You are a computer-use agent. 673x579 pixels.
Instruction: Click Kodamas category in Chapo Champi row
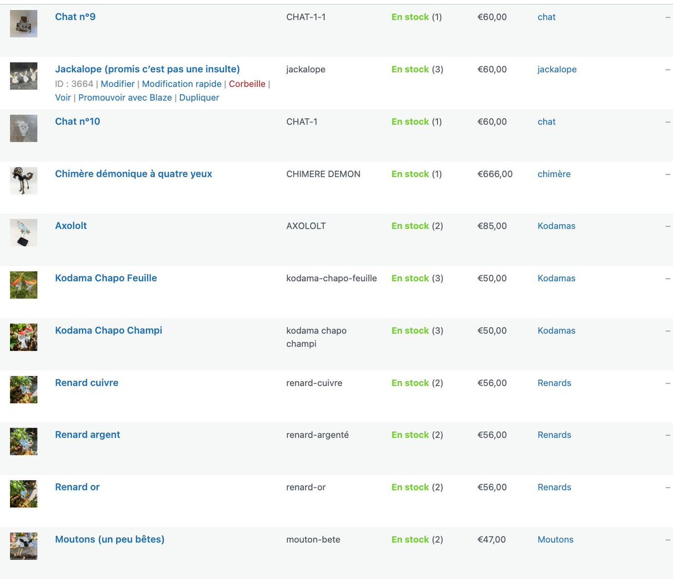(x=556, y=331)
